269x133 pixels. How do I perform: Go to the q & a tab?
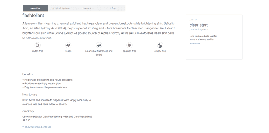click(113, 8)
